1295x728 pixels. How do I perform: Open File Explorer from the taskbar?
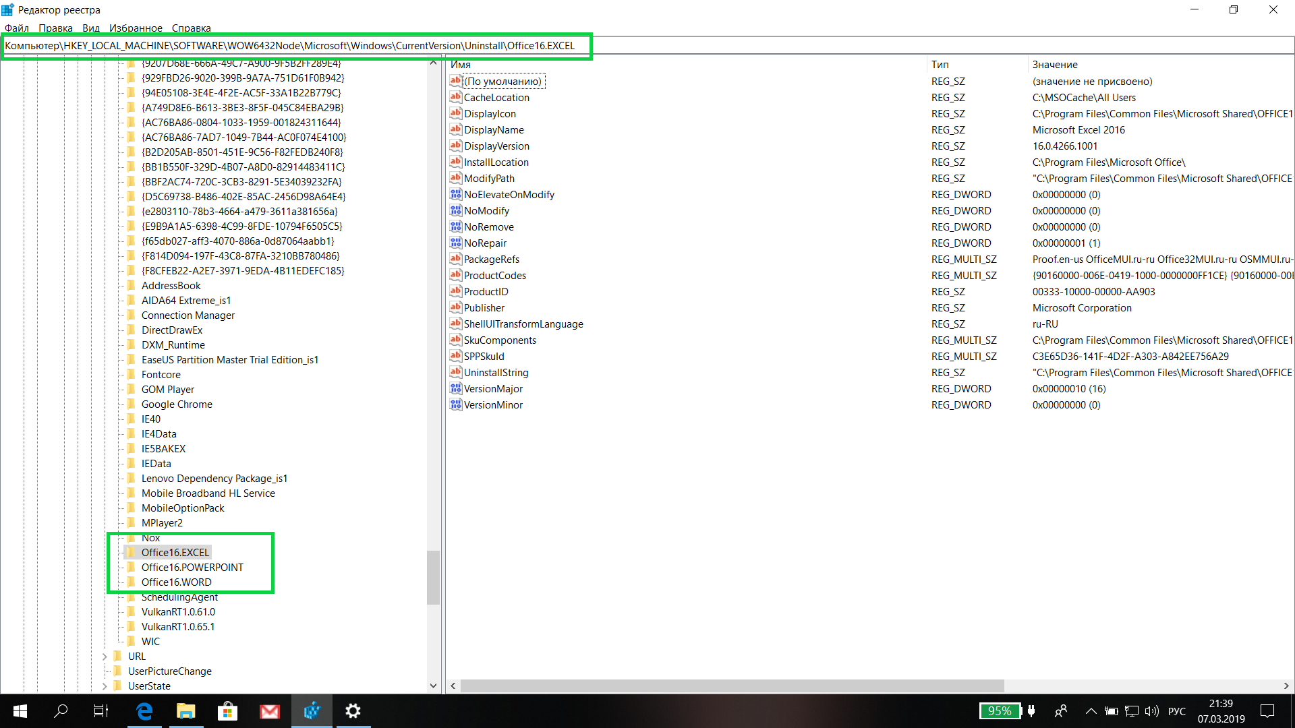[x=185, y=710]
